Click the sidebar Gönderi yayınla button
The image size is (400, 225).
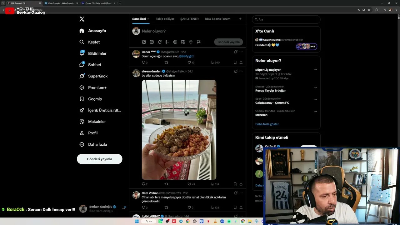[x=99, y=159]
